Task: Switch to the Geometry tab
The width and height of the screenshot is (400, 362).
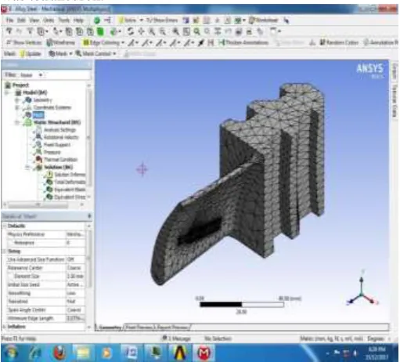Action: click(x=110, y=327)
